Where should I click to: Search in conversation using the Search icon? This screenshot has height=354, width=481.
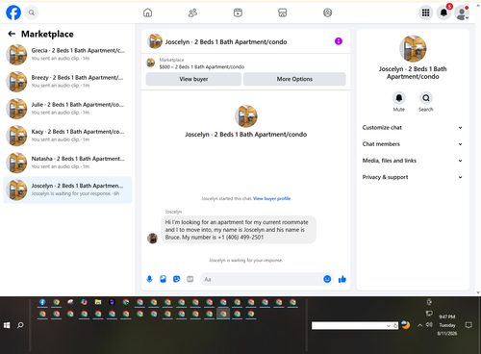coord(426,98)
